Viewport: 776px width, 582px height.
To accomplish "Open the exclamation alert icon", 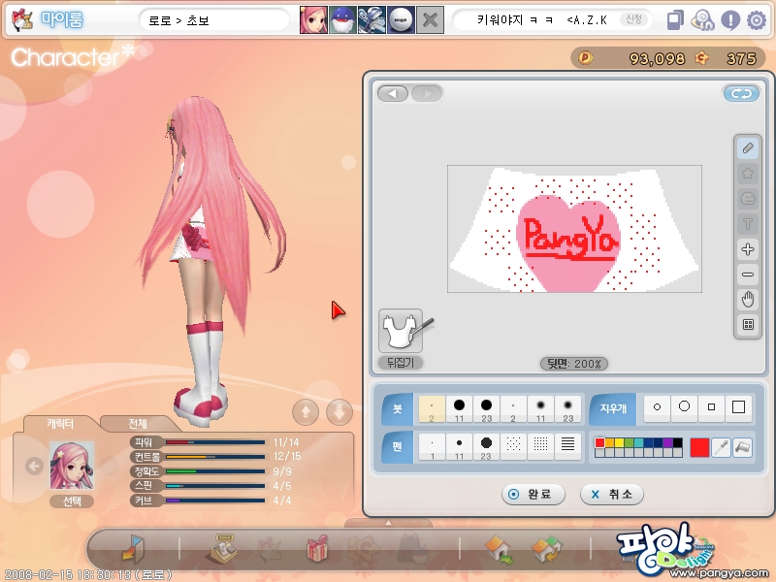I will (x=730, y=20).
